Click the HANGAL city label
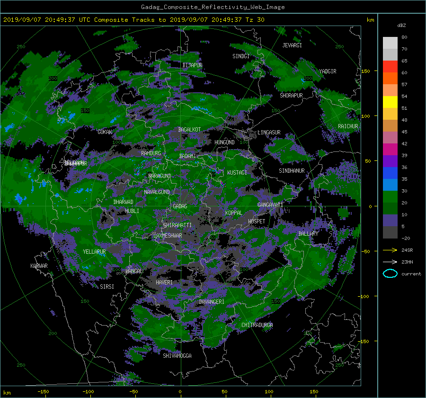Viewport: 426px width, 398px height. click(x=134, y=271)
